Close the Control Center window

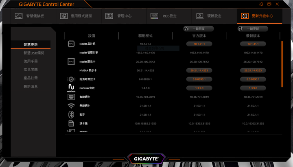(277, 4)
